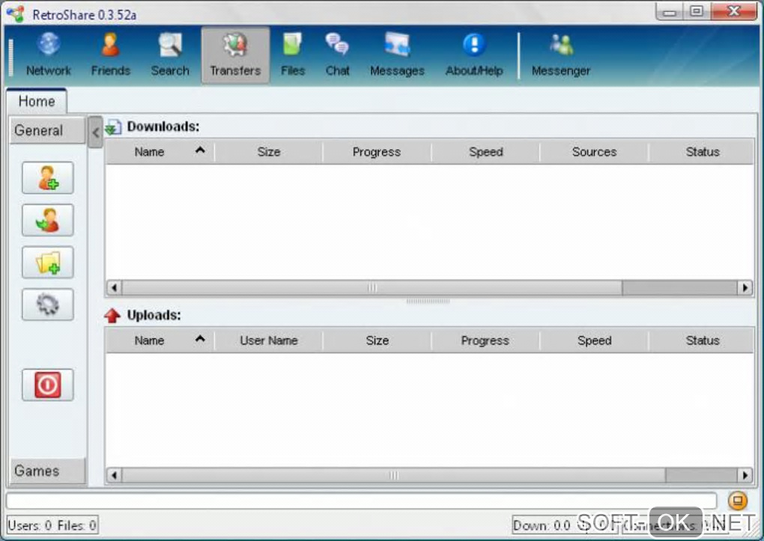Sort downloads by Sources column
The width and height of the screenshot is (764, 541).
point(595,152)
